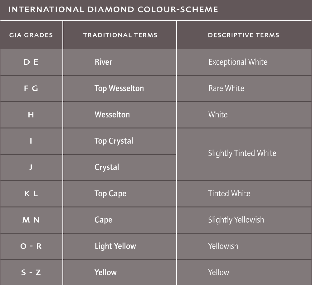
Task: Click the Slightly Yellowish description
Action: point(236,220)
